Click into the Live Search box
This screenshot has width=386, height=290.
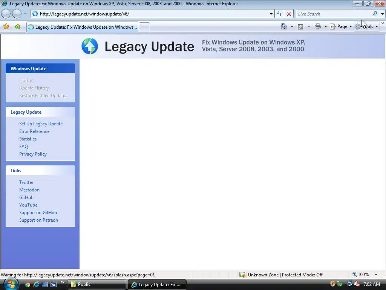[x=334, y=14]
